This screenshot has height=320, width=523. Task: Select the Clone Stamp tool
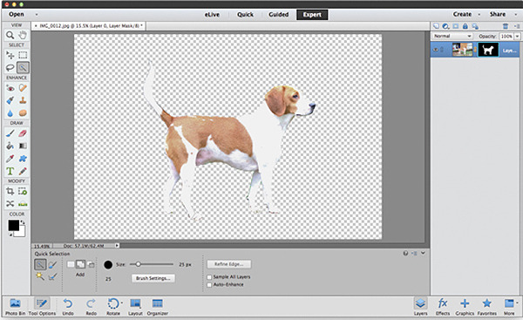click(23, 100)
